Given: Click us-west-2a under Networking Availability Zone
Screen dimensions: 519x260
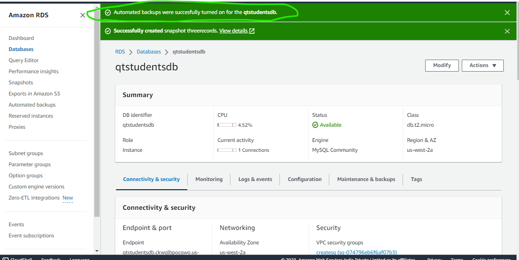Looking at the screenshot, I should (x=233, y=253).
